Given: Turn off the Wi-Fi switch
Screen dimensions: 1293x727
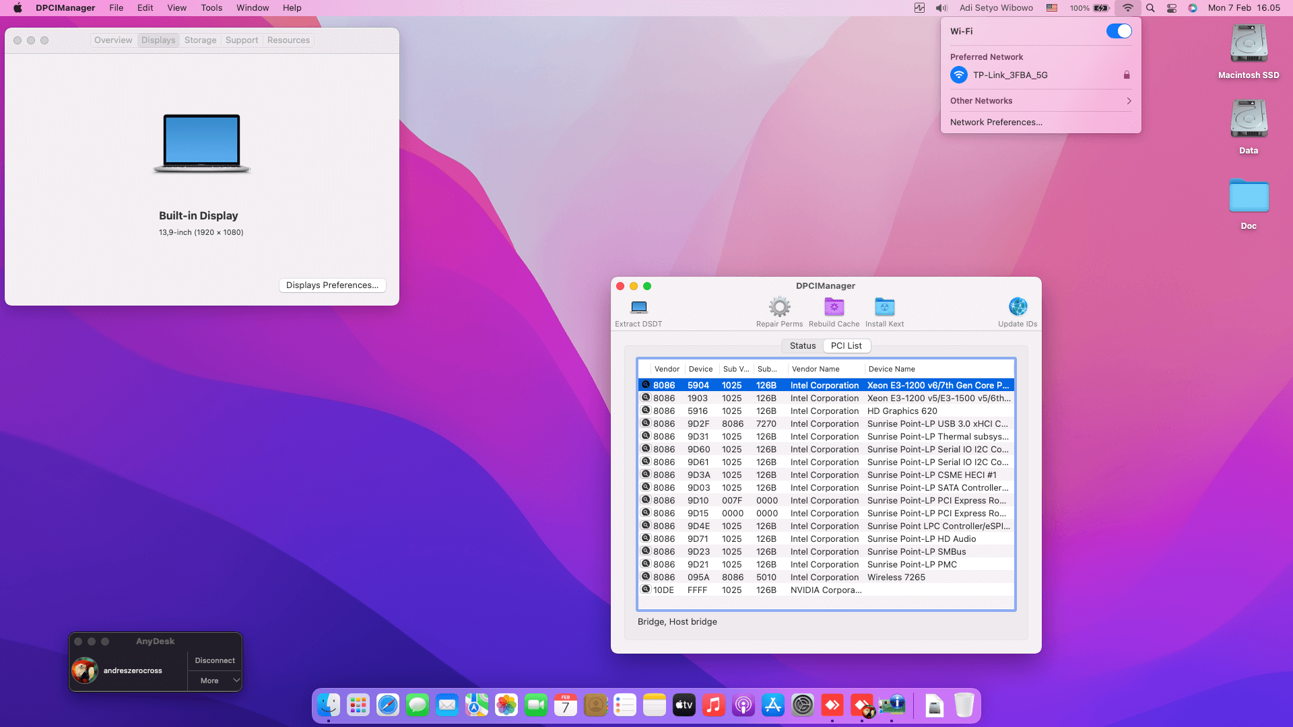Looking at the screenshot, I should click(x=1119, y=31).
